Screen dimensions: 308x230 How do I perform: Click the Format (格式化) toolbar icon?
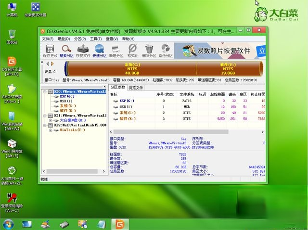point(133,51)
